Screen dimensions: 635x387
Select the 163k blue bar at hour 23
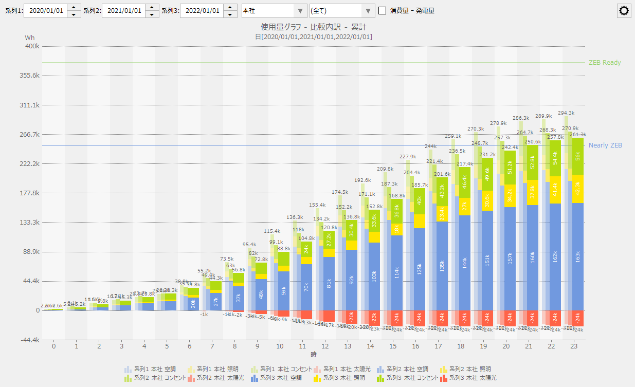click(x=577, y=256)
